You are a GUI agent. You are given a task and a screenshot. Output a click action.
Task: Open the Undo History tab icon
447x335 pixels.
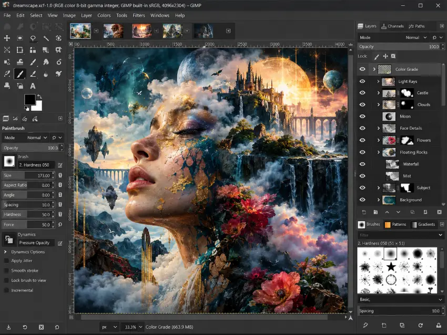coord(25,119)
